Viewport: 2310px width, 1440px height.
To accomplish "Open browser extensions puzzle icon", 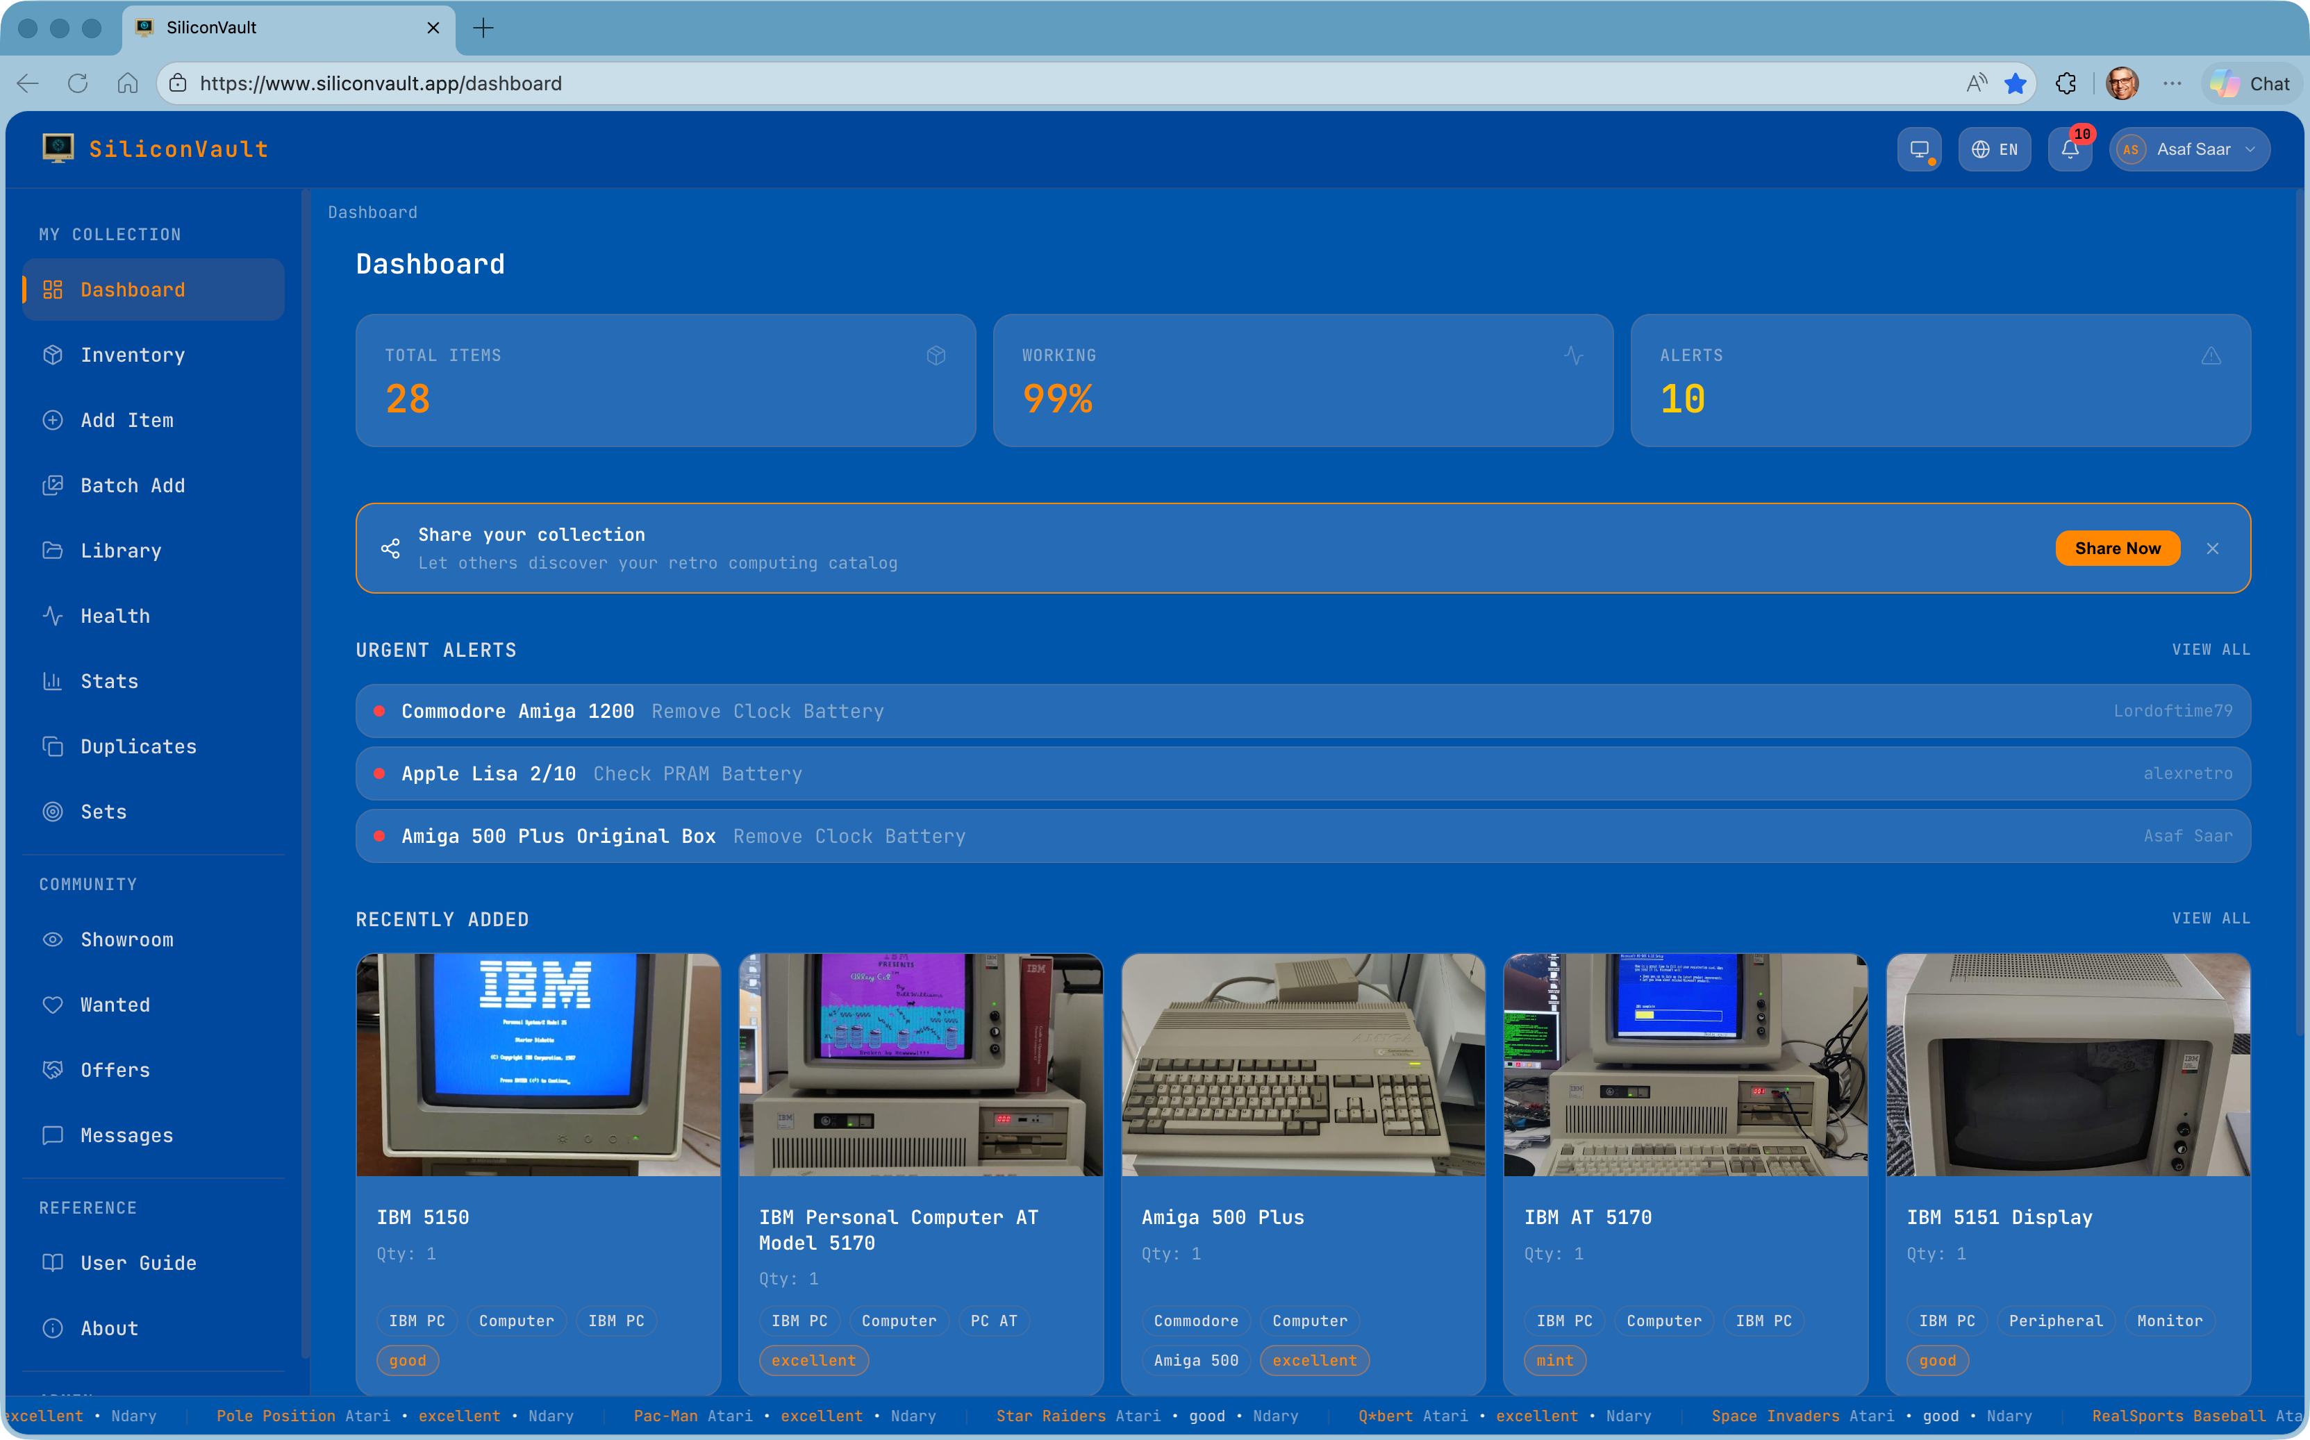I will coord(2066,84).
